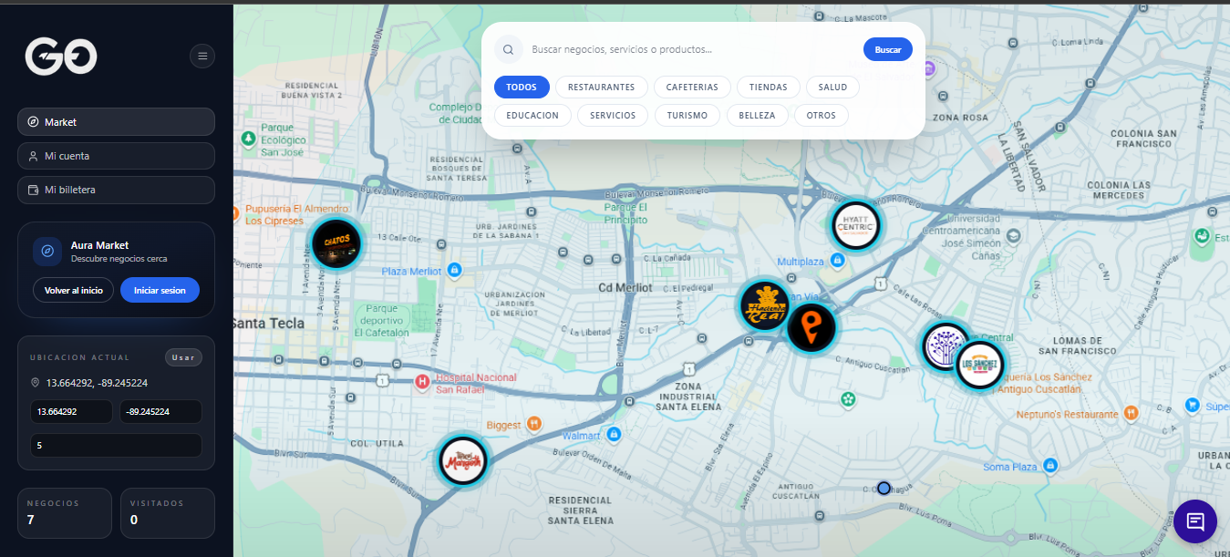Open the Market sidebar item
1230x557 pixels.
(x=116, y=122)
